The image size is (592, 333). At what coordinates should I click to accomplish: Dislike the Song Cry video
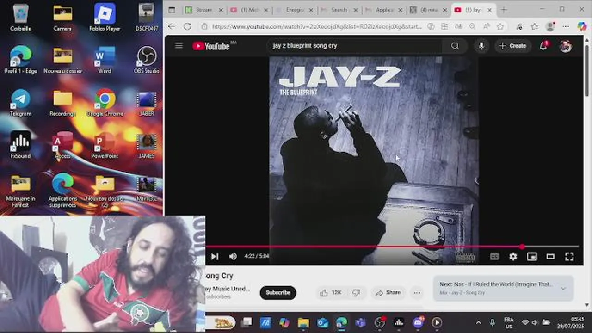pyautogui.click(x=356, y=292)
